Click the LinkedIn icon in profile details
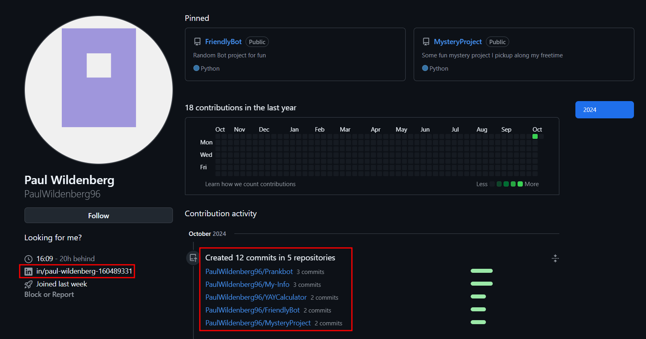Viewport: 646px width, 339px height. (28, 272)
